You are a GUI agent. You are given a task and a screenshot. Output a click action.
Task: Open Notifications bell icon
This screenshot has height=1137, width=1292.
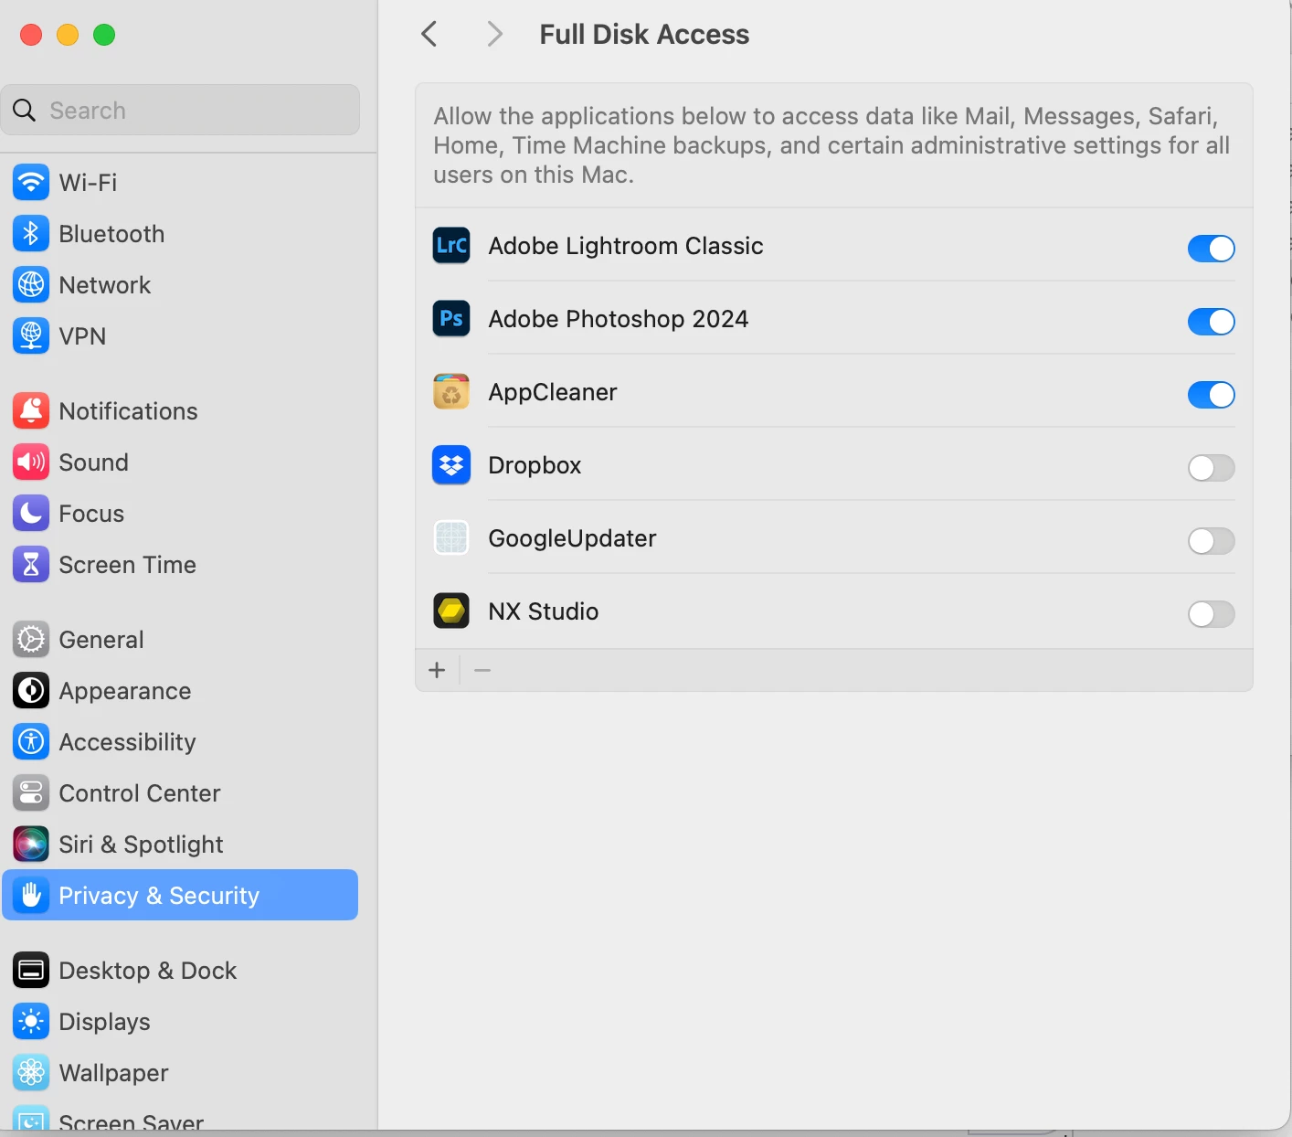pyautogui.click(x=31, y=411)
